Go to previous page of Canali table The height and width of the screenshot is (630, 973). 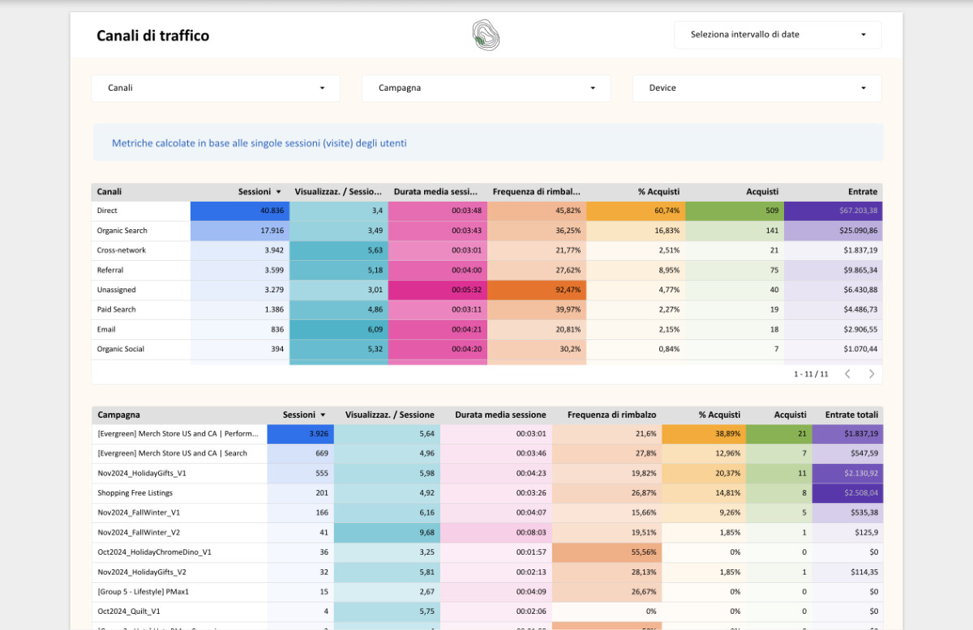tap(847, 374)
